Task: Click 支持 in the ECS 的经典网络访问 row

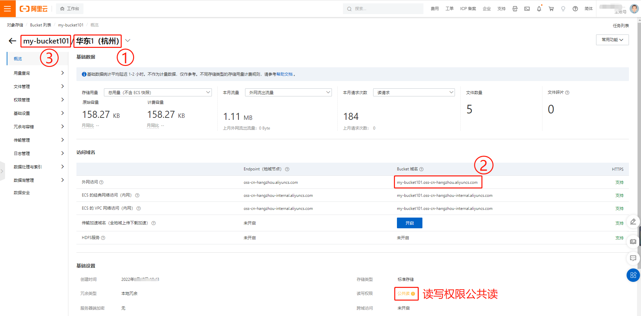Action: [619, 195]
